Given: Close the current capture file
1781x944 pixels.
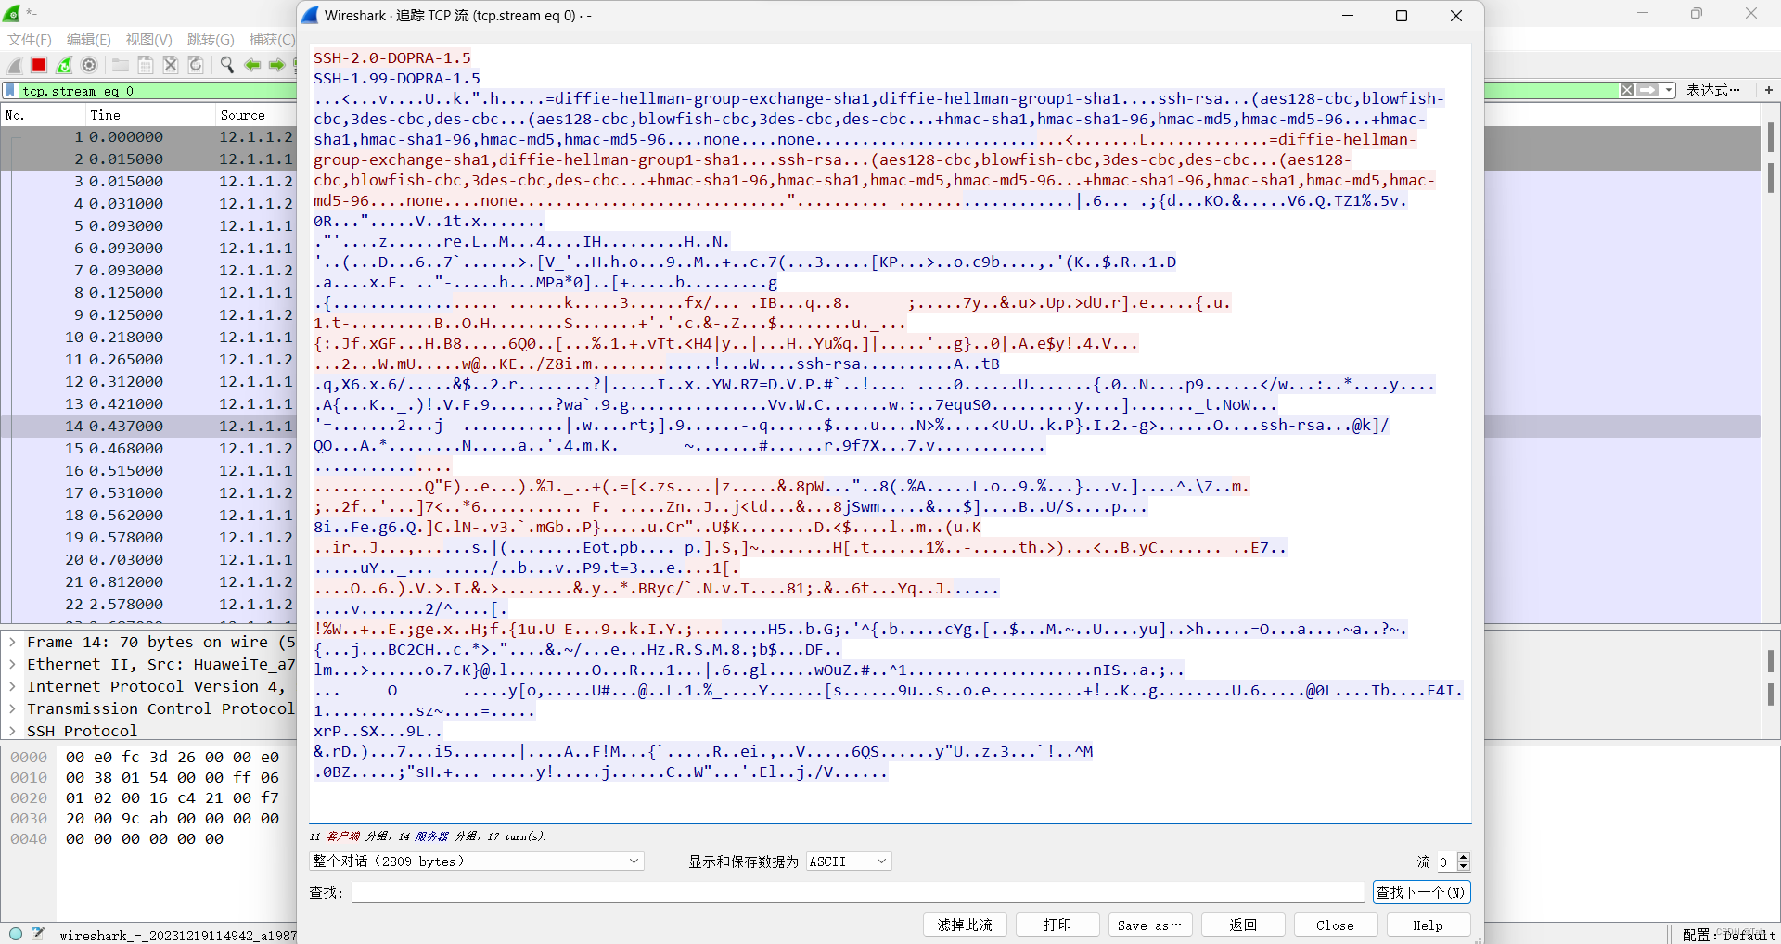Looking at the screenshot, I should [x=170, y=65].
